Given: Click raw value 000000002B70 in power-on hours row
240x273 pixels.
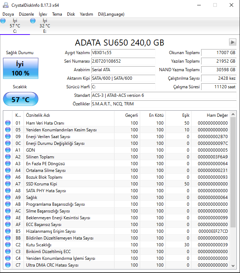Looking at the screenshot, I should click(213, 137).
